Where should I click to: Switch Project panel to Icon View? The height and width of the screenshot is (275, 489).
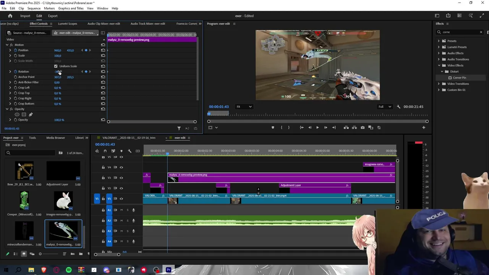(24, 254)
